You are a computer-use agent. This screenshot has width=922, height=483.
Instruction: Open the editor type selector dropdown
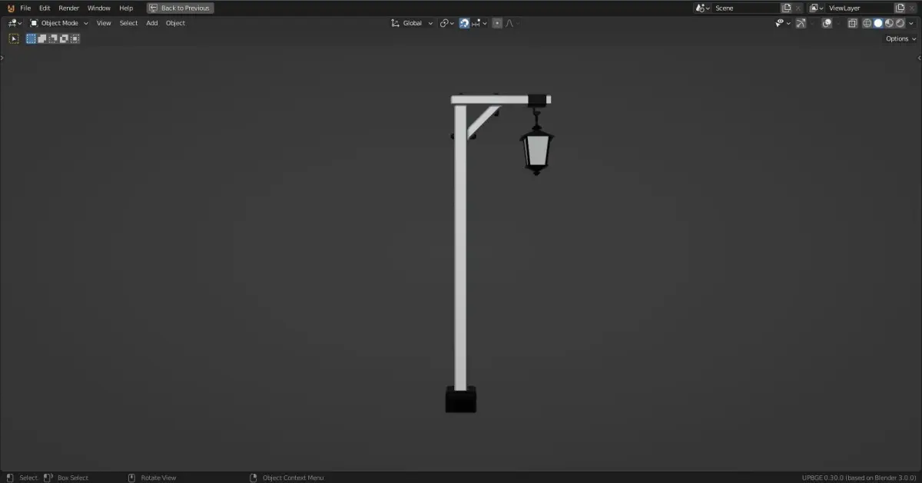[x=15, y=23]
